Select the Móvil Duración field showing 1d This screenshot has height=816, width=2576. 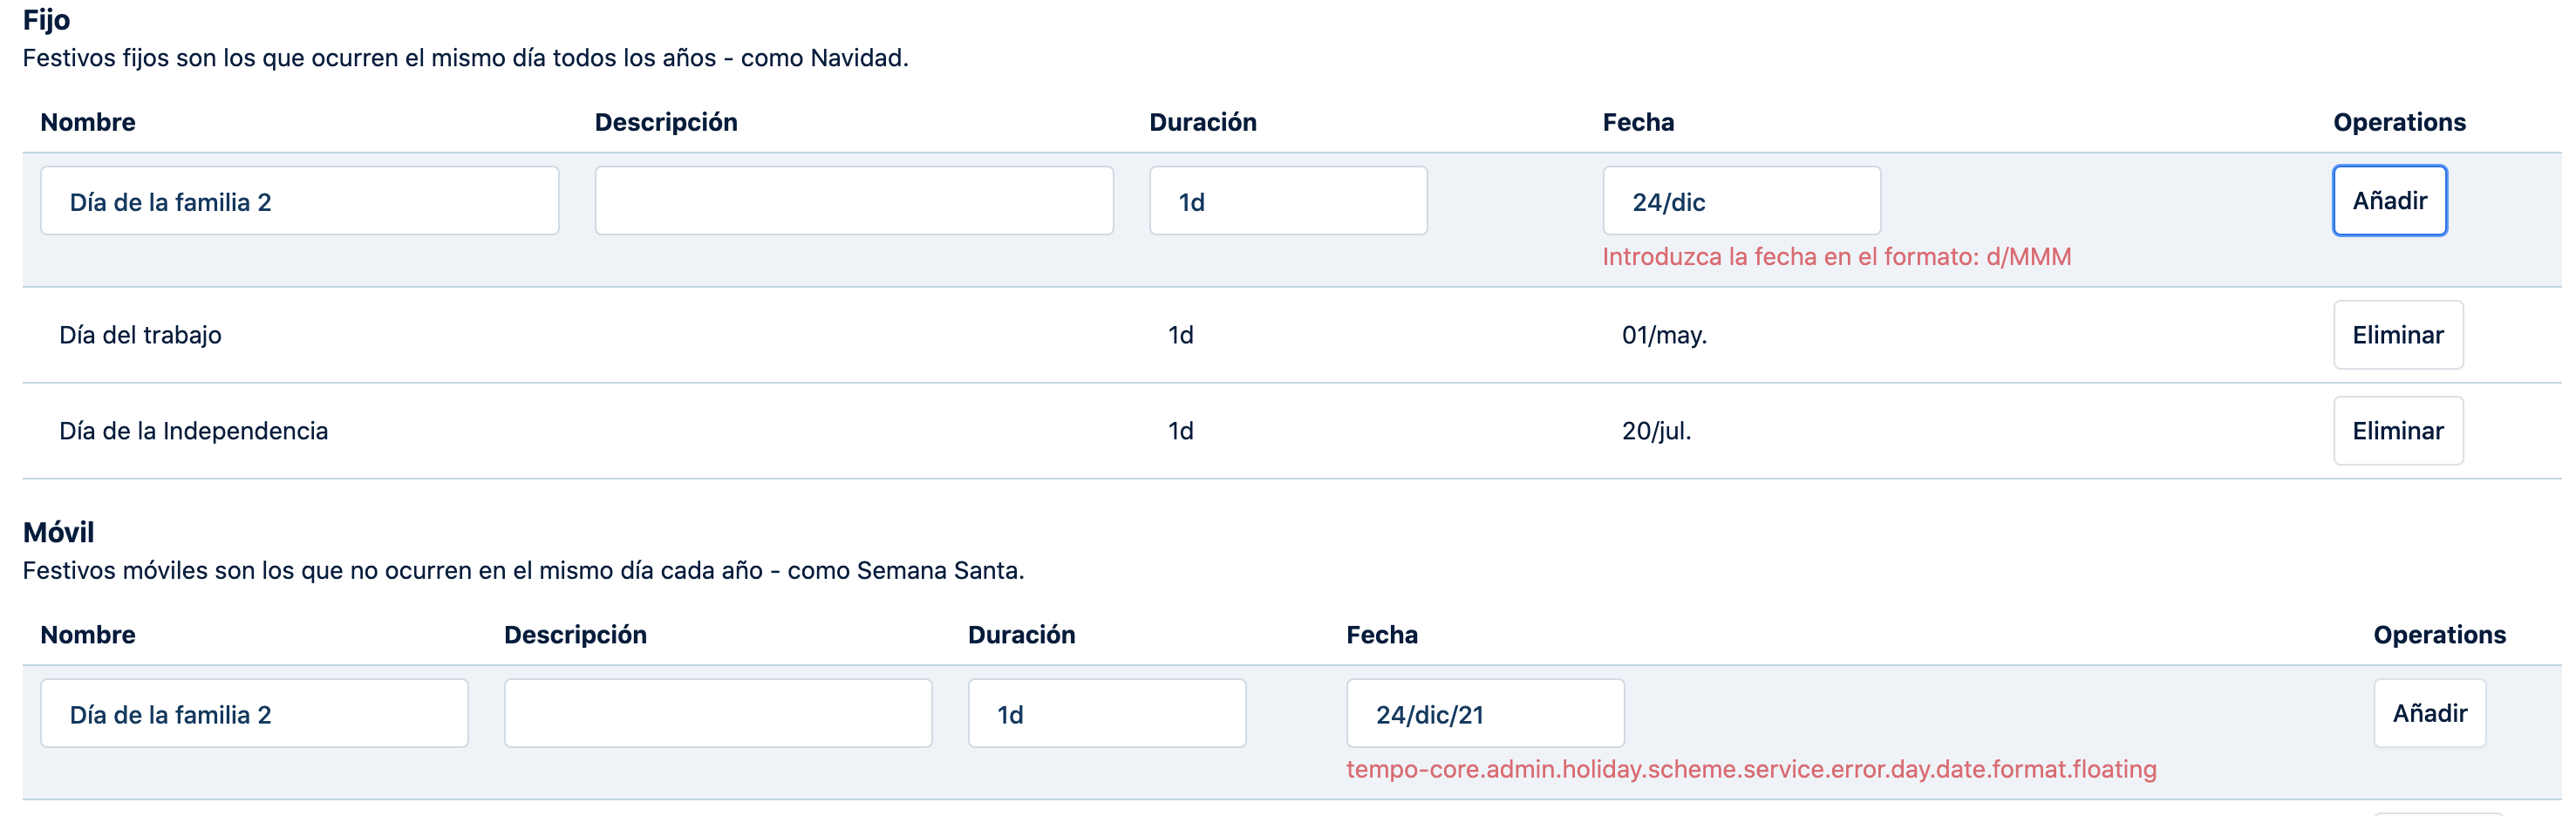point(1106,714)
